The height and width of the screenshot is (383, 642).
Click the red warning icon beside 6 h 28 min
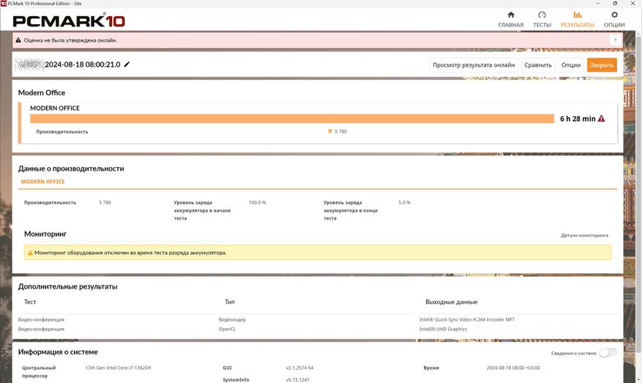coord(601,119)
